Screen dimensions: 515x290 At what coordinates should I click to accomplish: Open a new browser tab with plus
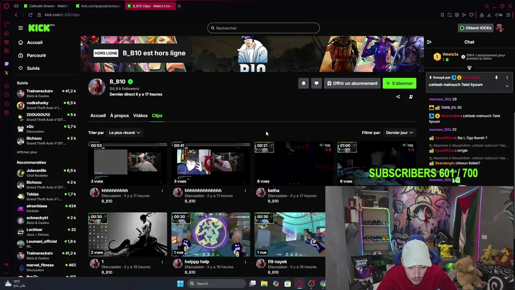click(x=179, y=6)
